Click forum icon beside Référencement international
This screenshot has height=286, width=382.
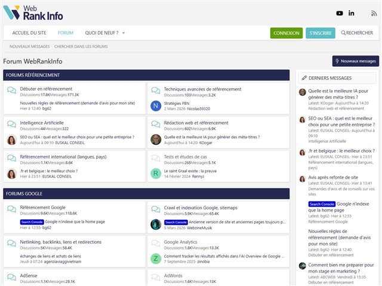coord(11,158)
